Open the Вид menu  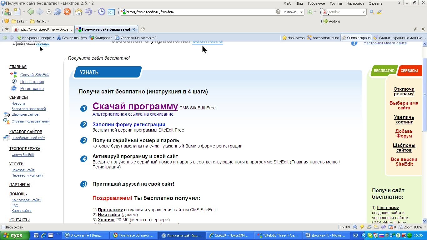(300, 3)
